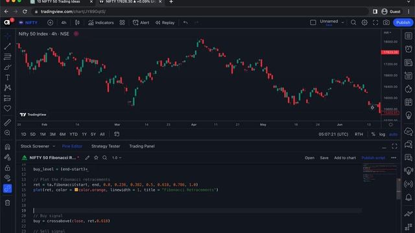Toggle log scale button
The image size is (415, 233).
coord(382,135)
